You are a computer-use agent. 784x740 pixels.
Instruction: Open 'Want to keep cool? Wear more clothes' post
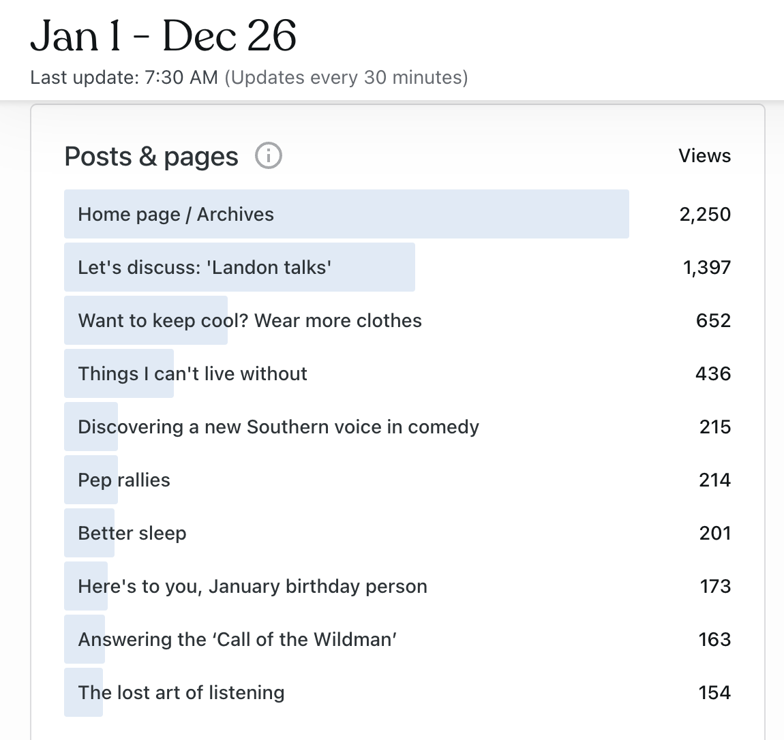250,321
